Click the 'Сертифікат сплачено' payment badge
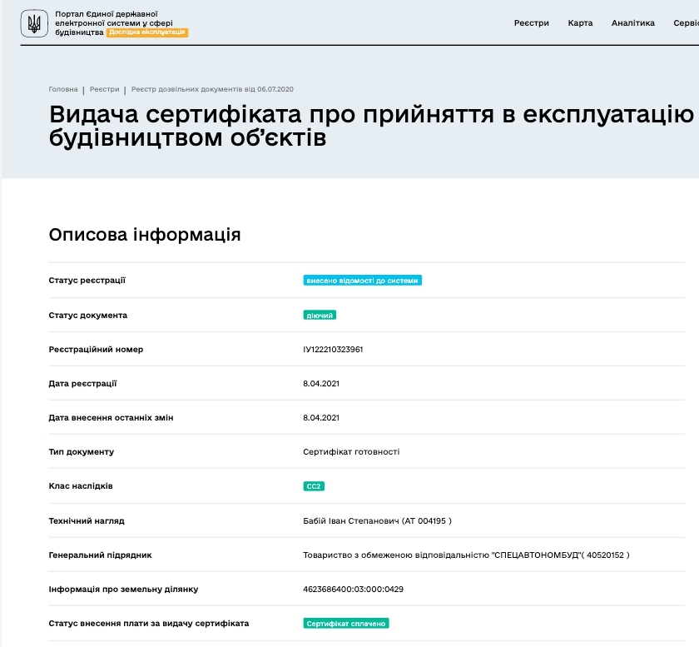 click(346, 624)
